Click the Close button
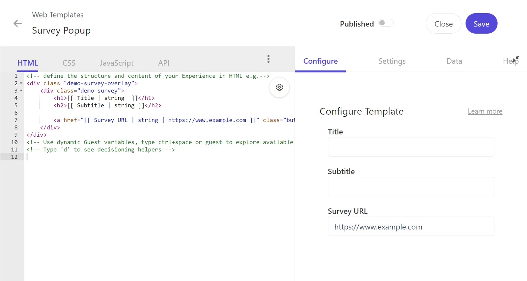This screenshot has width=527, height=281. tap(443, 24)
